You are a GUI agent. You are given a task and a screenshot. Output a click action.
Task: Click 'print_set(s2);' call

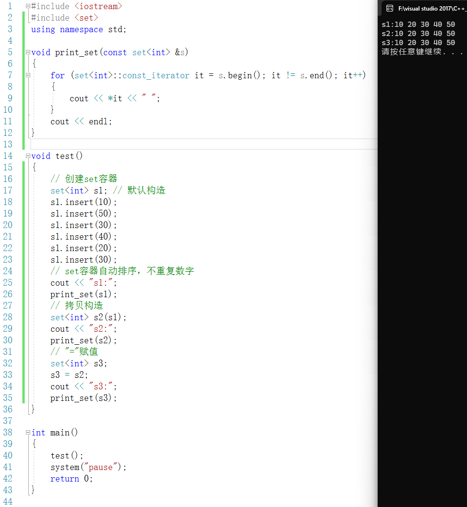pos(84,340)
